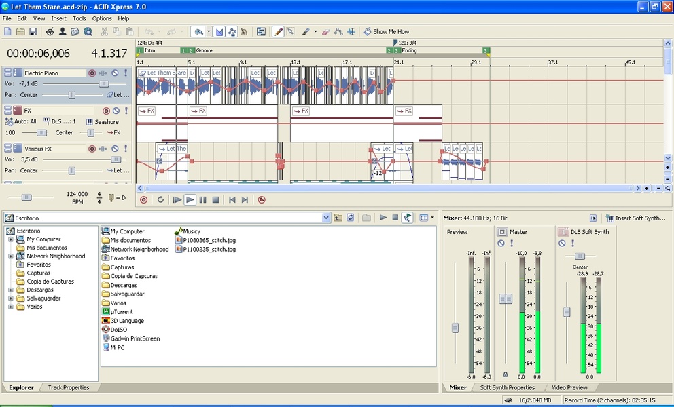This screenshot has height=407, width=674.
Task: Select the Selection arrow tool
Action: (x=291, y=32)
